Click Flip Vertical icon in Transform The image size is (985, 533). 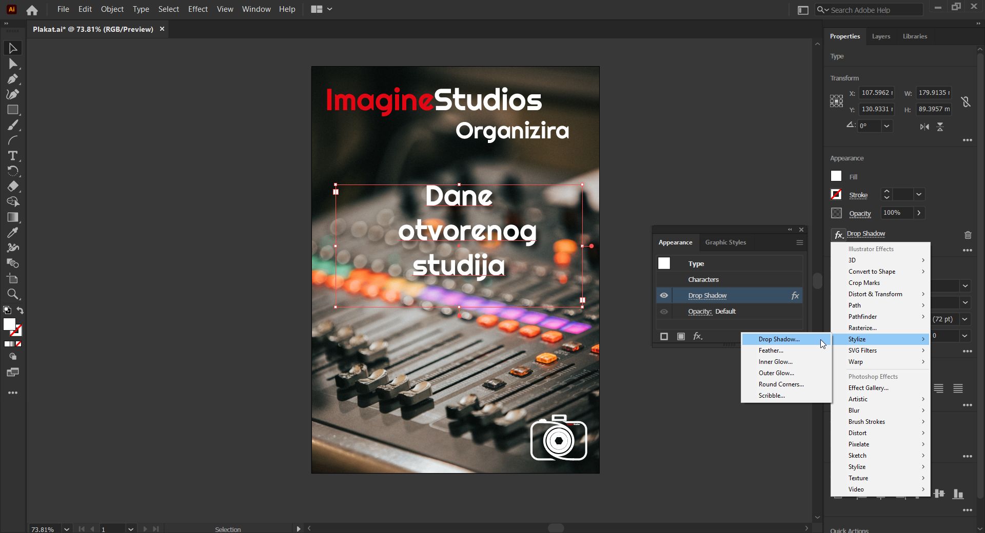click(x=940, y=127)
